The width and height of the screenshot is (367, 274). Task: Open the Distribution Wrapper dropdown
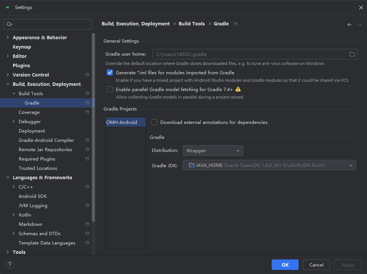coord(213,150)
